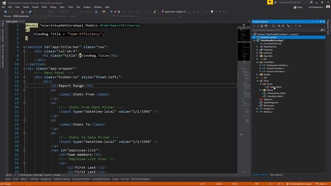Expand the Shared folder under Views
This screenshot has height=186, width=331.
tap(260, 90)
